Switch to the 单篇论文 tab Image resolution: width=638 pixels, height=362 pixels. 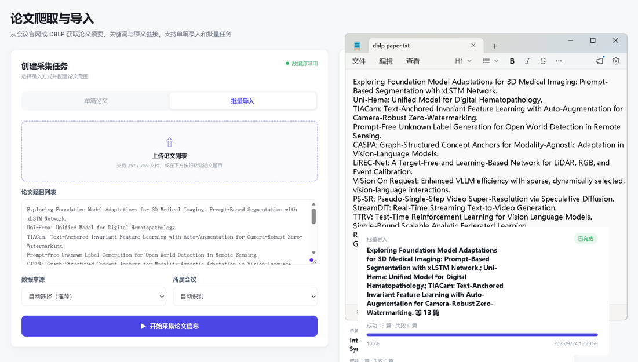(x=96, y=101)
